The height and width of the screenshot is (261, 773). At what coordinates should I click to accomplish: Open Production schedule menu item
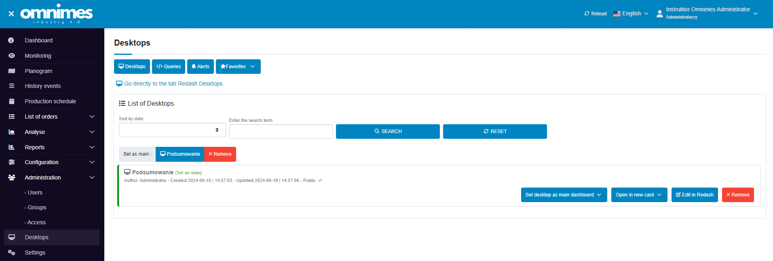click(50, 101)
